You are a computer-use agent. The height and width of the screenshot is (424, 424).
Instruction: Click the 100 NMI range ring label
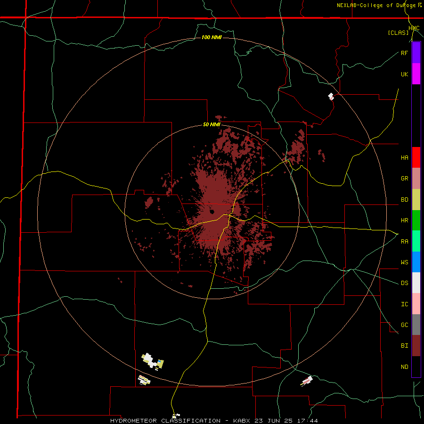[212, 37]
